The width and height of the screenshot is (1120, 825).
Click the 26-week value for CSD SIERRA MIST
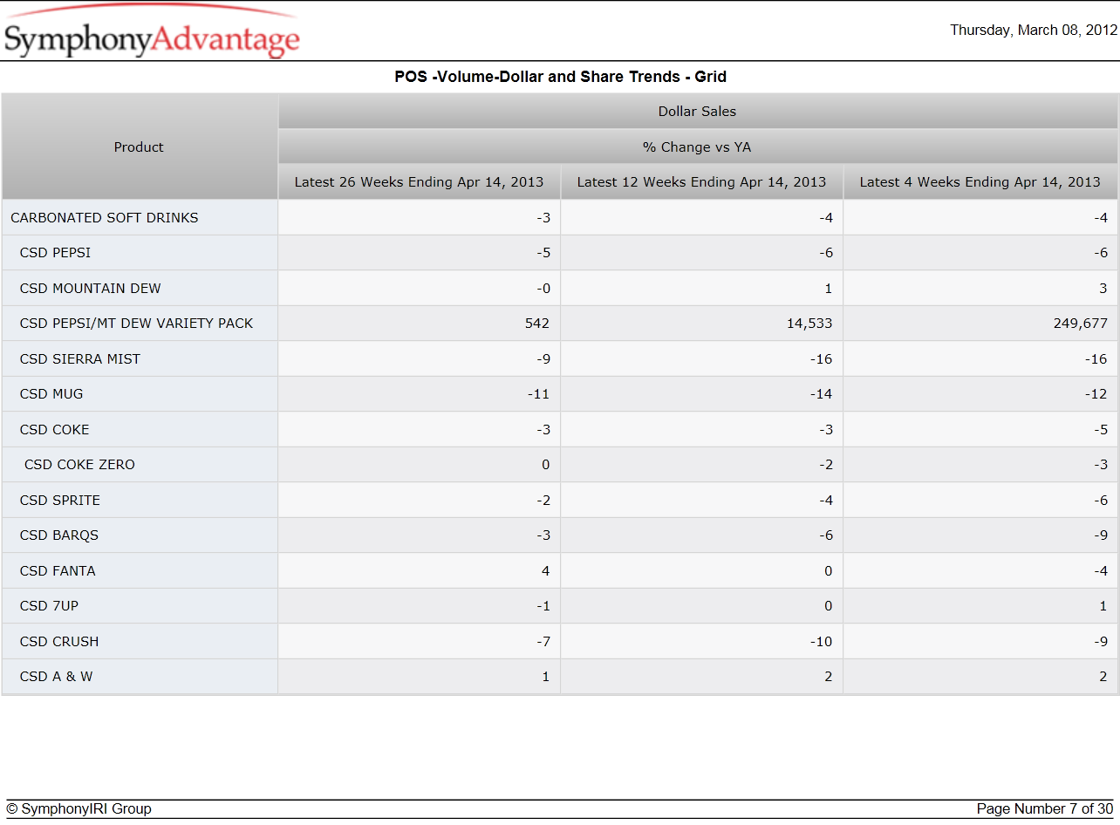click(543, 359)
